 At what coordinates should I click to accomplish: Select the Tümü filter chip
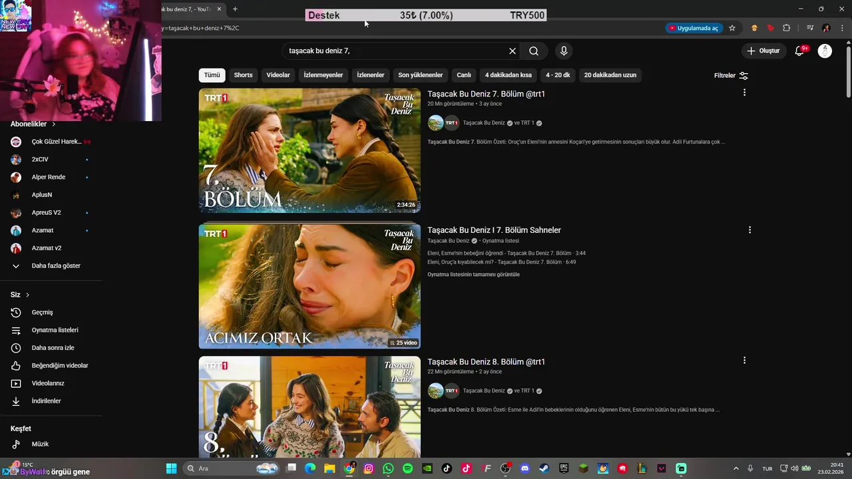pyautogui.click(x=212, y=75)
